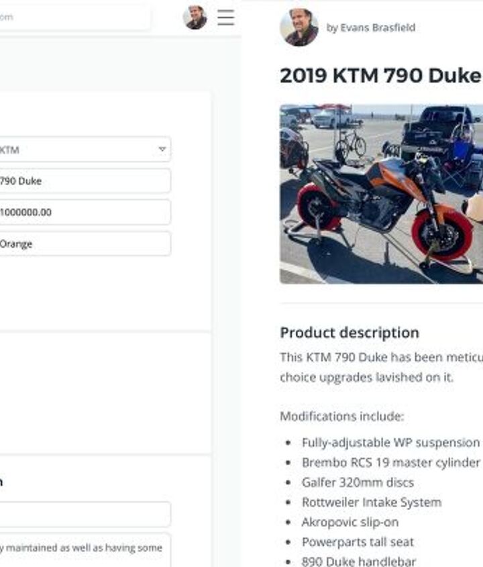Image resolution: width=483 pixels, height=567 pixels.
Task: Open the hamburger menu in the header
Action: (226, 17)
